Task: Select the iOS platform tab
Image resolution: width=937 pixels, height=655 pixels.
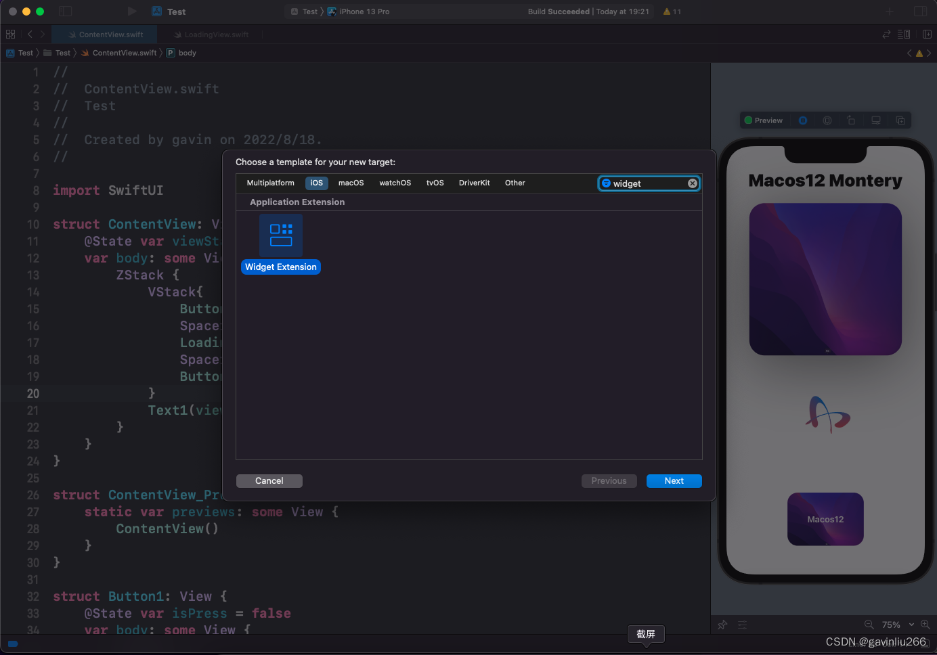Action: tap(317, 183)
